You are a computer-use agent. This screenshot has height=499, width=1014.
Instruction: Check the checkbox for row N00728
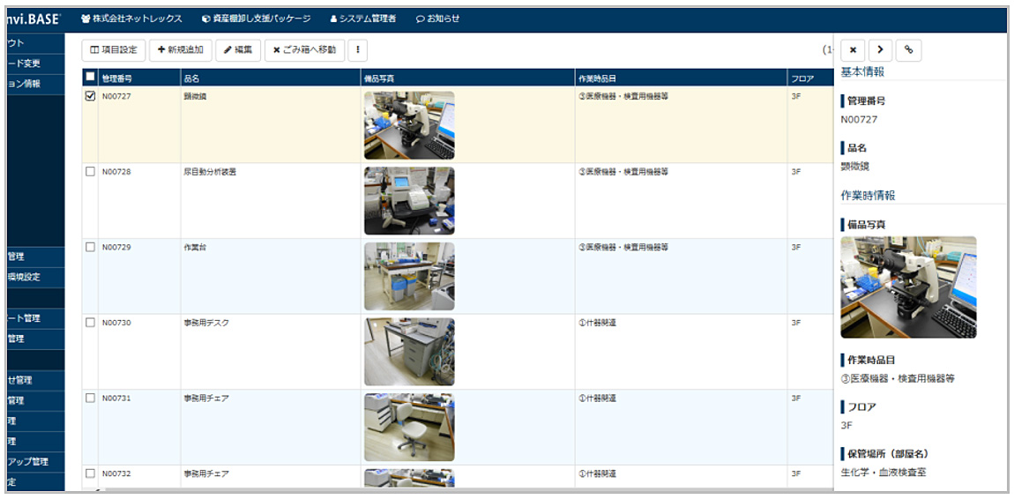click(91, 172)
